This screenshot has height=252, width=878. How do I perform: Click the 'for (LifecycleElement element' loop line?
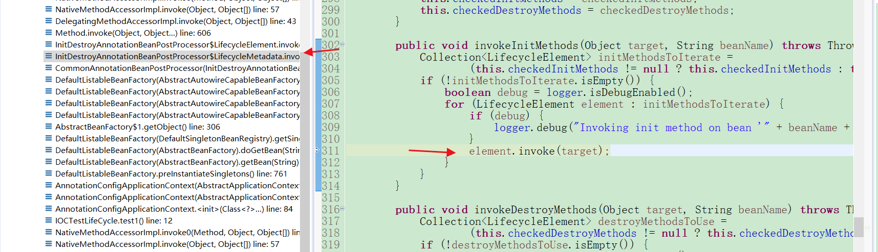point(614,104)
